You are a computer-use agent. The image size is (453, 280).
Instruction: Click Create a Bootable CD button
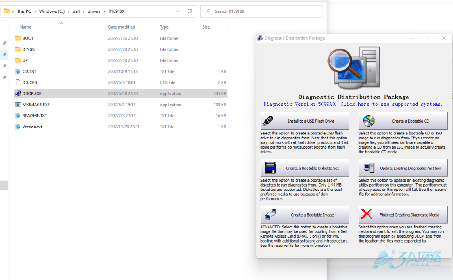coord(403,121)
